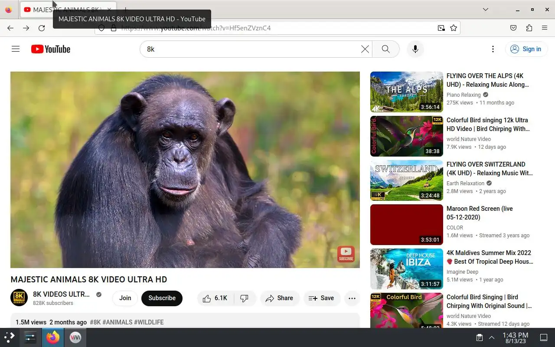Open a new browser tab
The height and width of the screenshot is (347, 555).
click(125, 10)
